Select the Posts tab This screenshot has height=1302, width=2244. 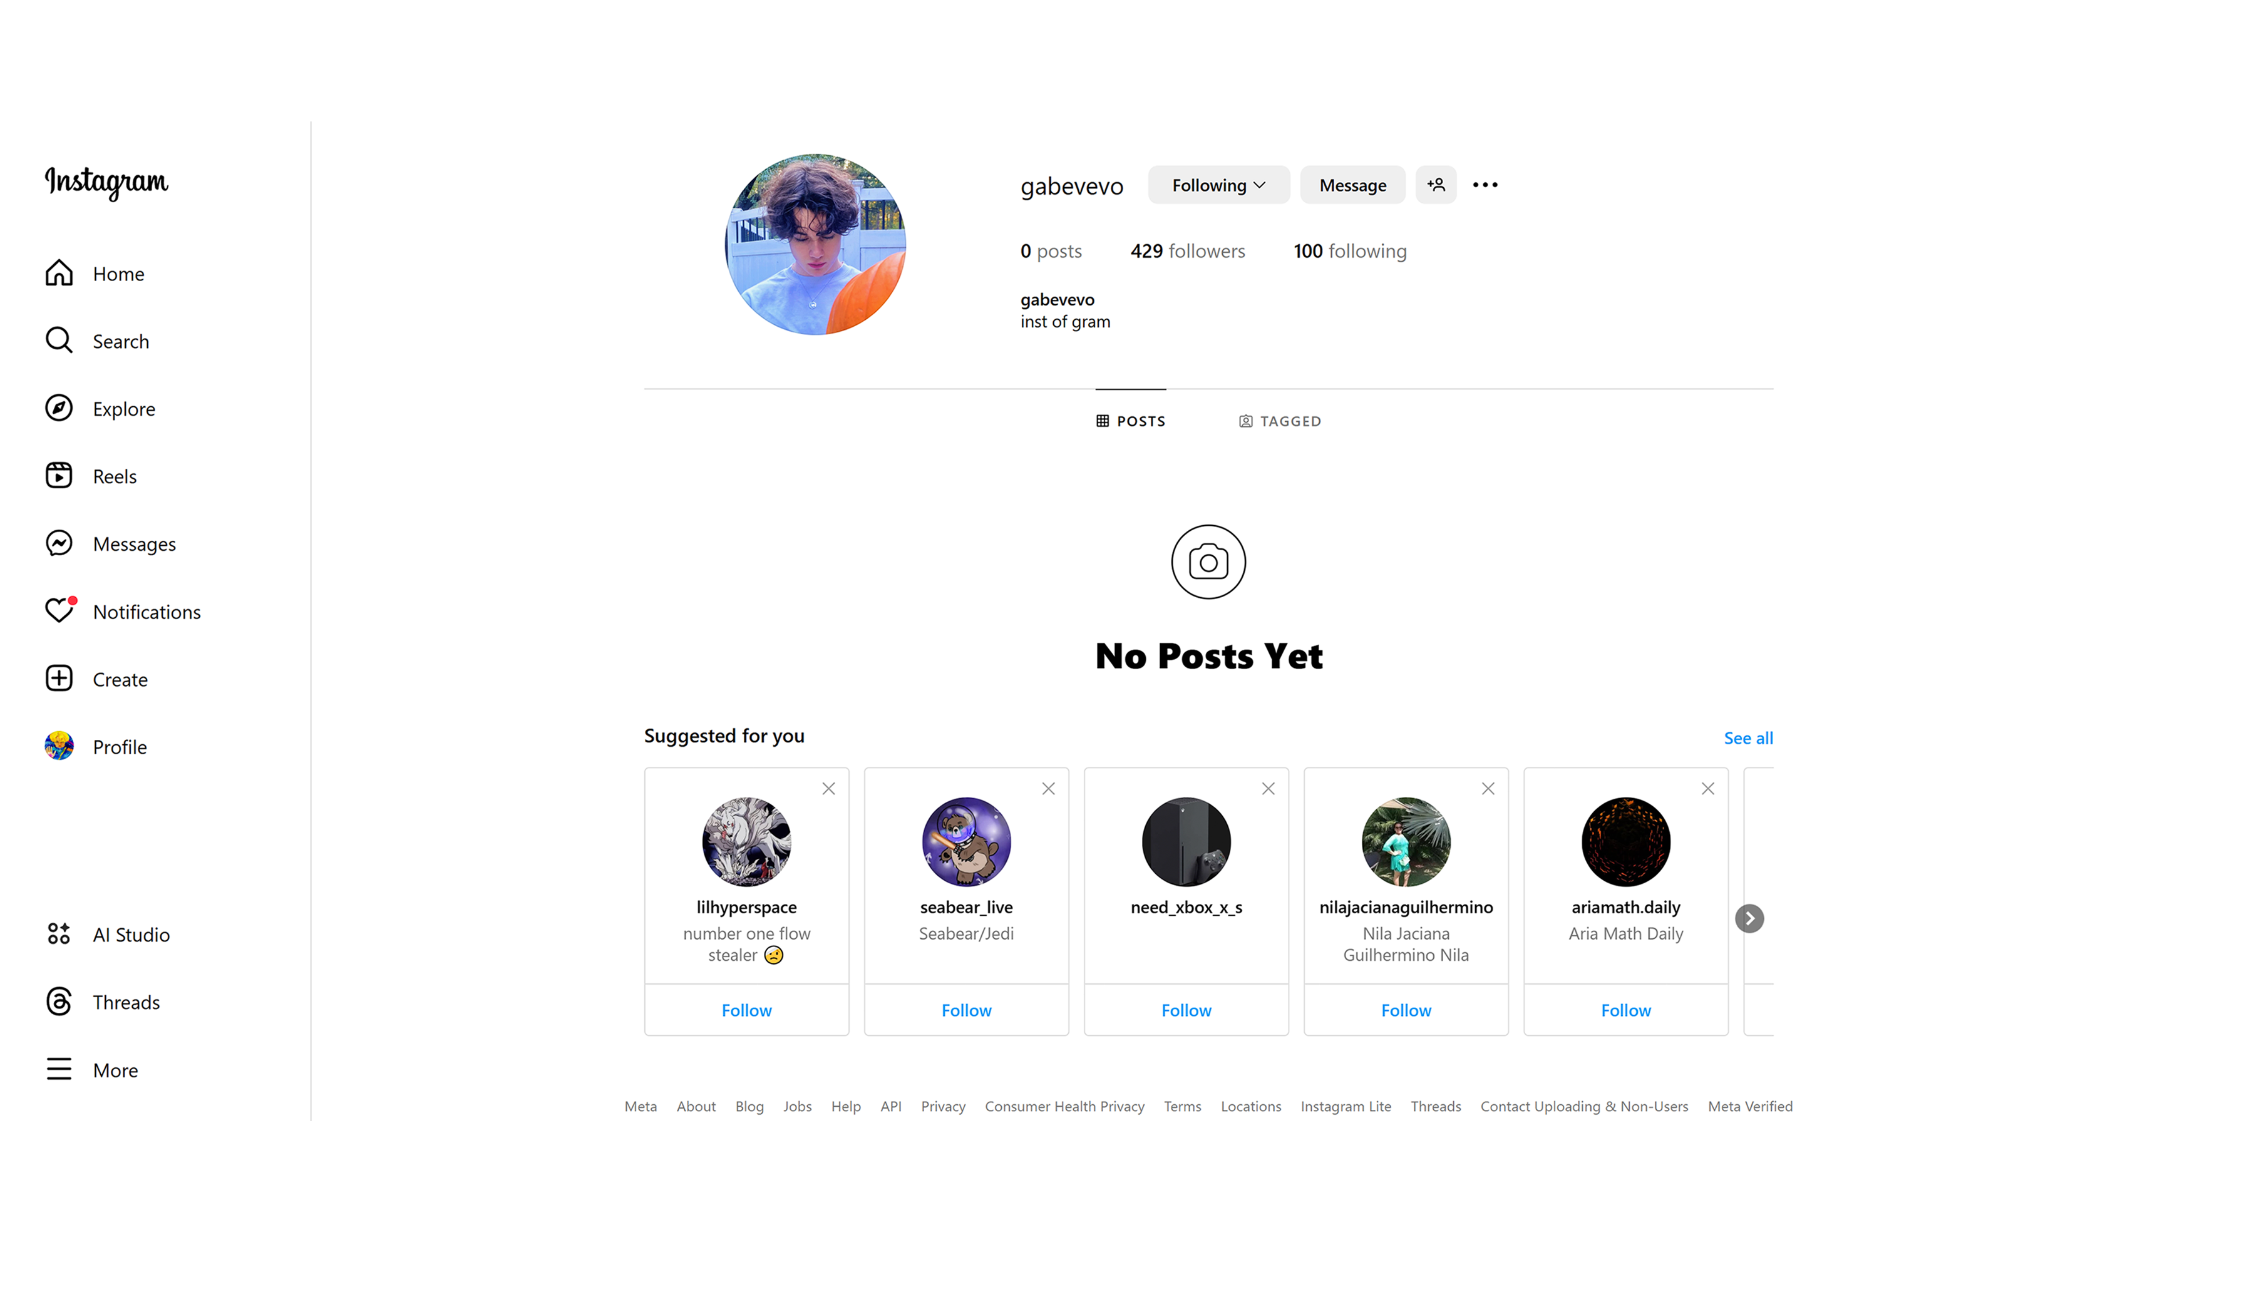(1130, 421)
